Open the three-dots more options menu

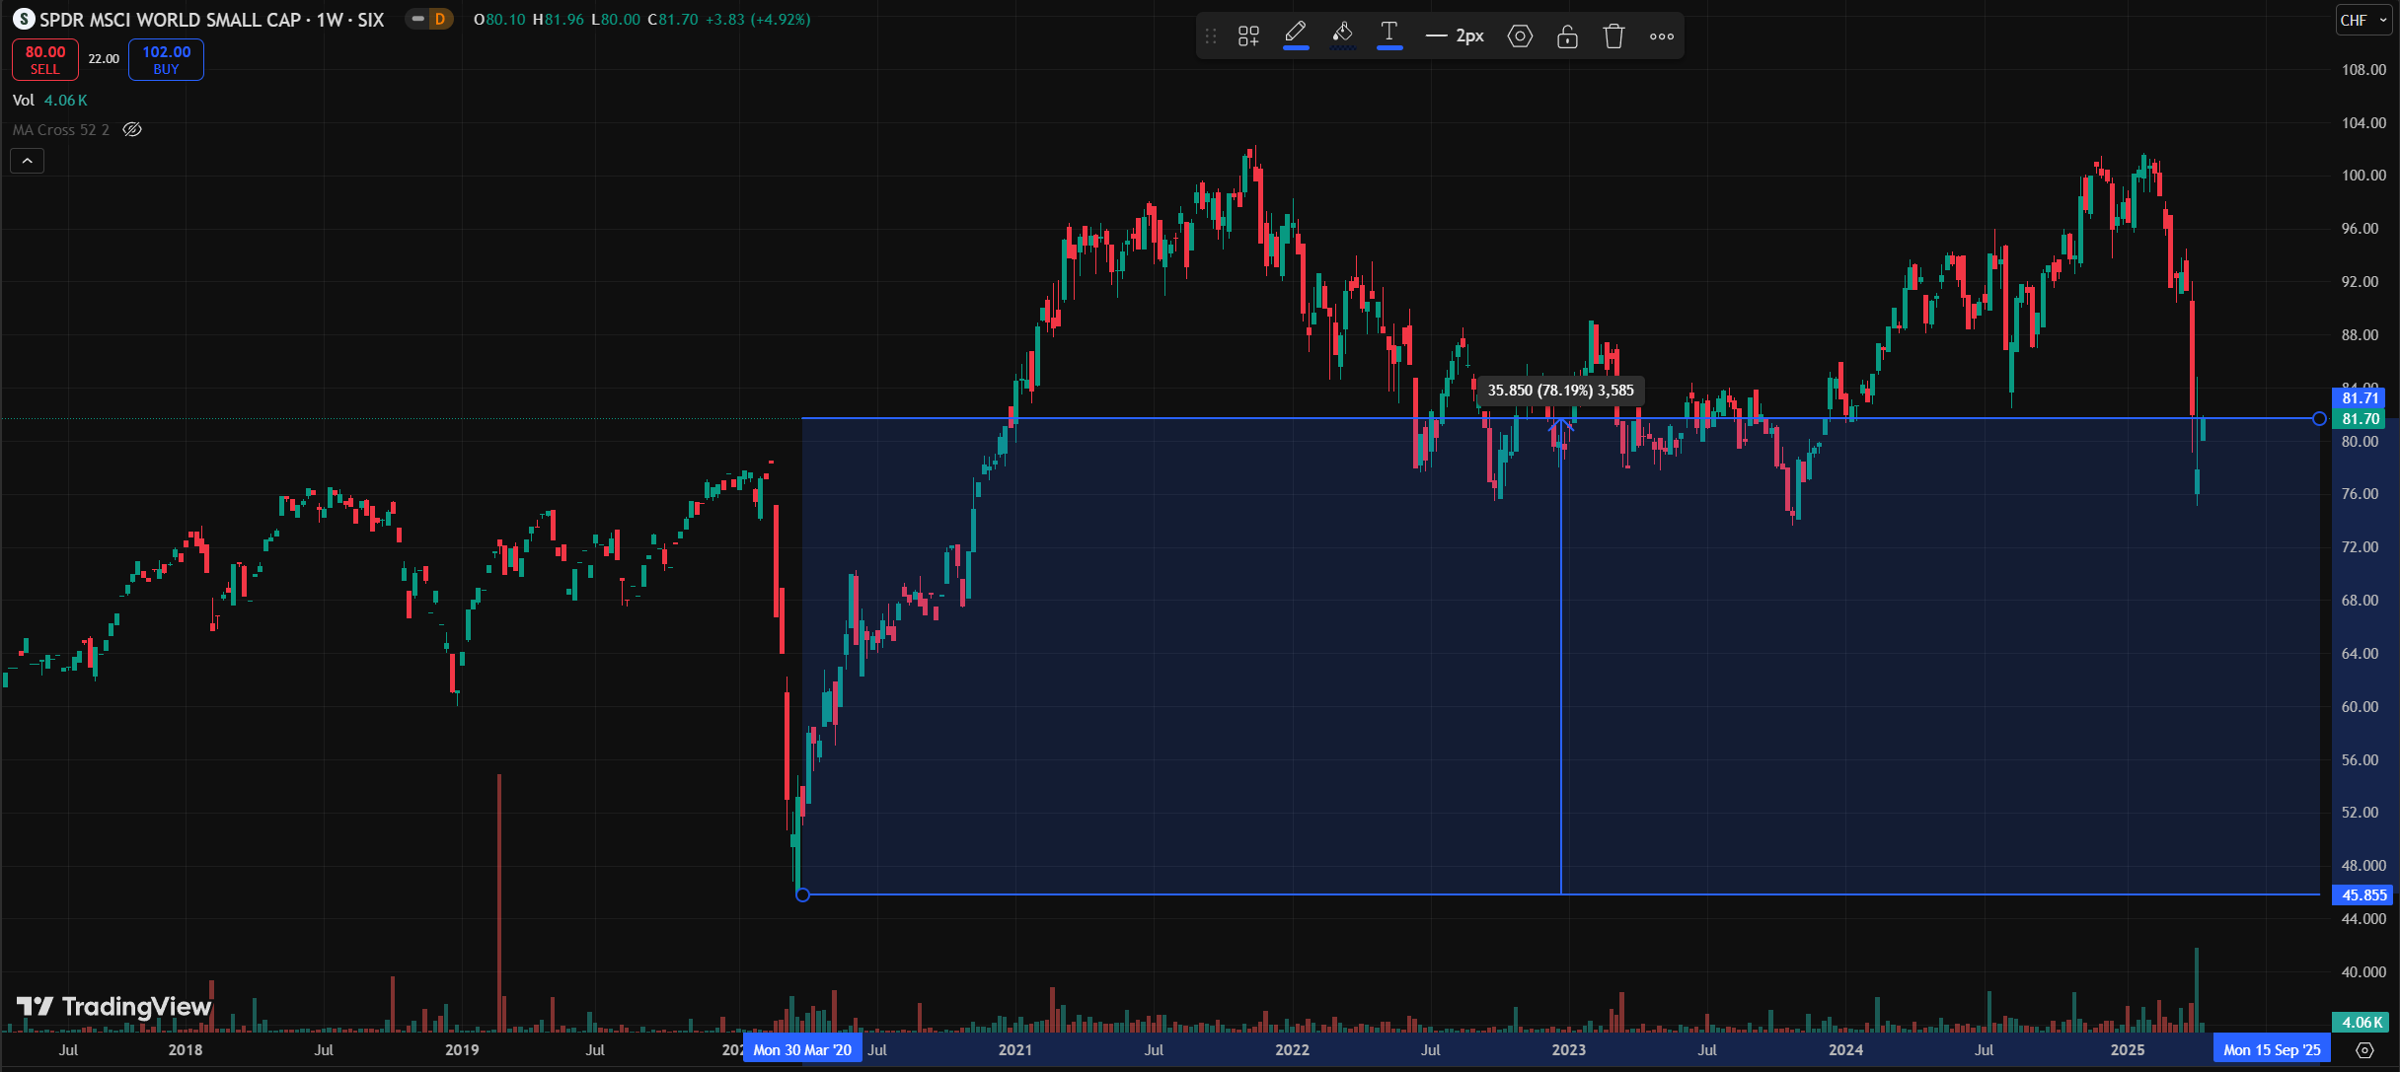point(1662,36)
